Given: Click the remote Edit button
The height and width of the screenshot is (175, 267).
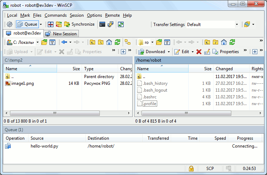Looking at the screenshot, I should 182,52.
